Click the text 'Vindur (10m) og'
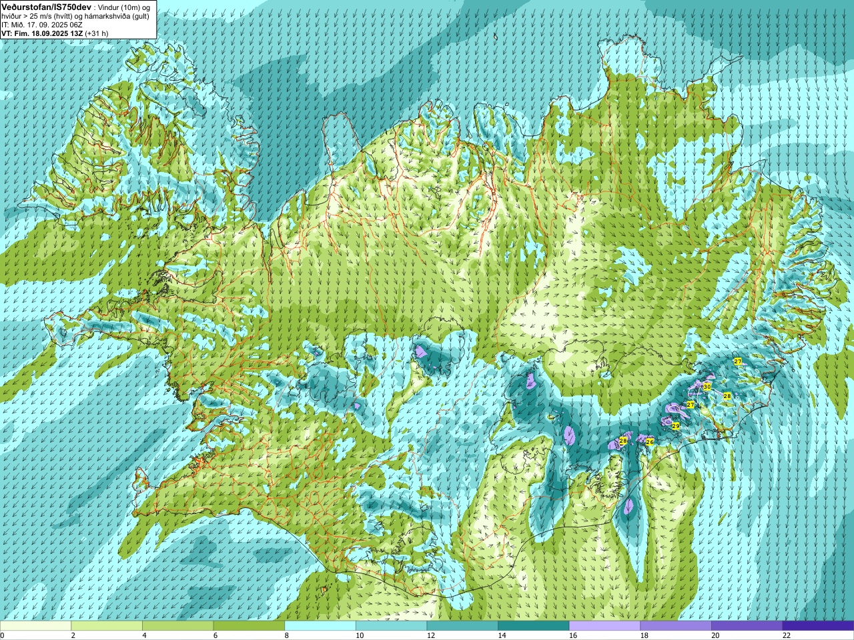Viewport: 854px width, 640px height. click(x=123, y=7)
